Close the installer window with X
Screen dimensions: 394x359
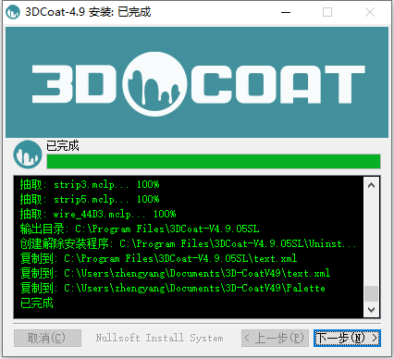[x=370, y=12]
